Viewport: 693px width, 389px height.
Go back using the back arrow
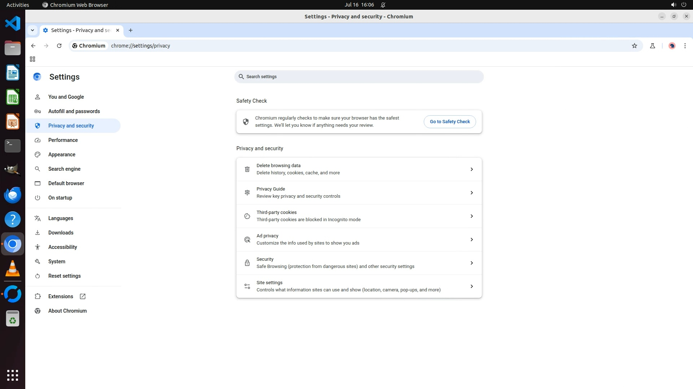pyautogui.click(x=33, y=46)
